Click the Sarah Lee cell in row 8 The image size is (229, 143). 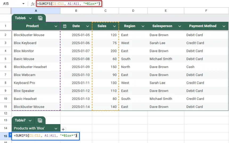point(166,83)
